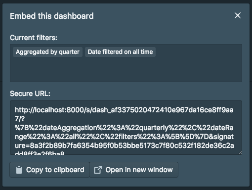Image resolution: width=252 pixels, height=190 pixels.
Task: Click the dark backdrop below the dialog
Action: (x=126, y=189)
